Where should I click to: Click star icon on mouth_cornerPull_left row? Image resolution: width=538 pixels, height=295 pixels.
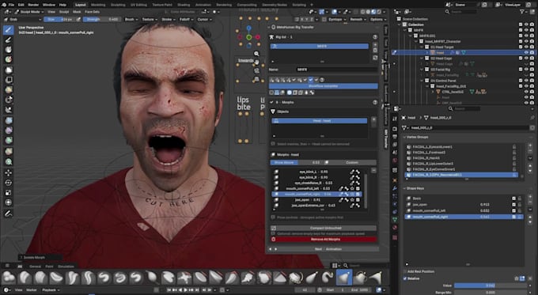(x=352, y=189)
